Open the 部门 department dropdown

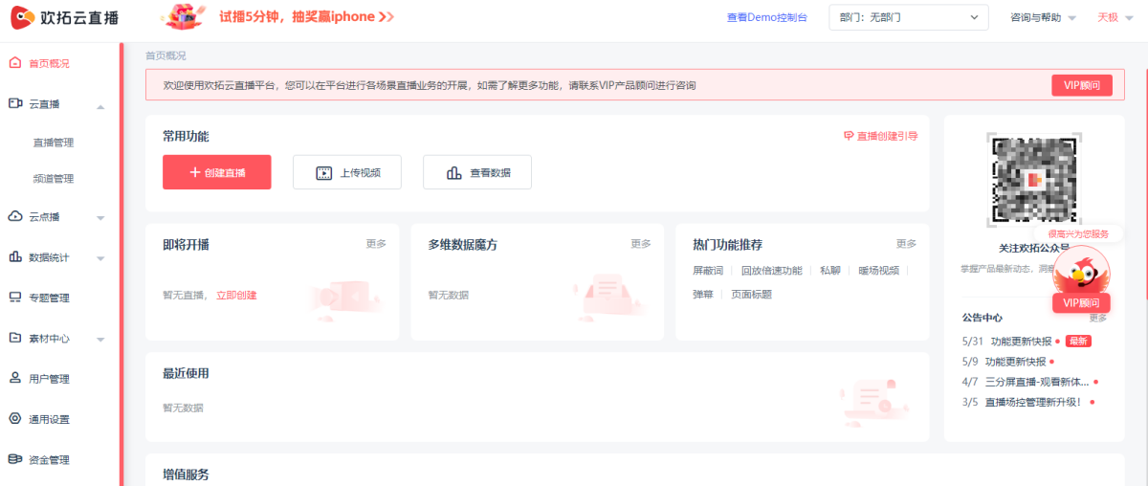908,17
